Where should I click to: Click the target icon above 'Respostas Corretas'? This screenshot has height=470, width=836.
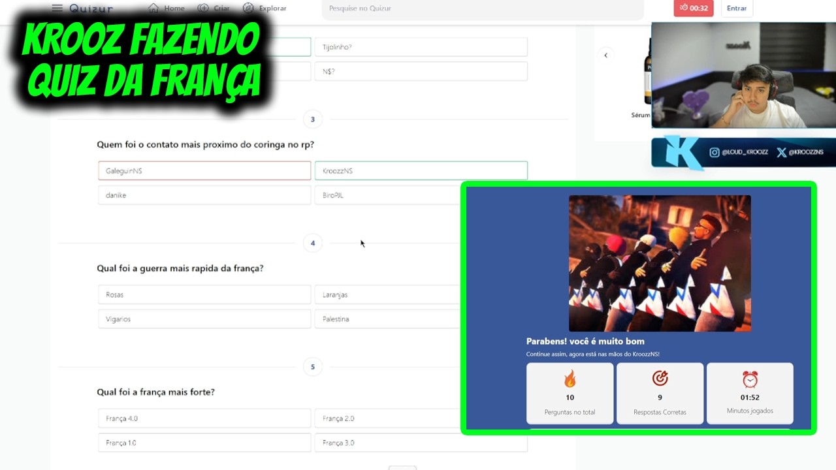pyautogui.click(x=660, y=379)
